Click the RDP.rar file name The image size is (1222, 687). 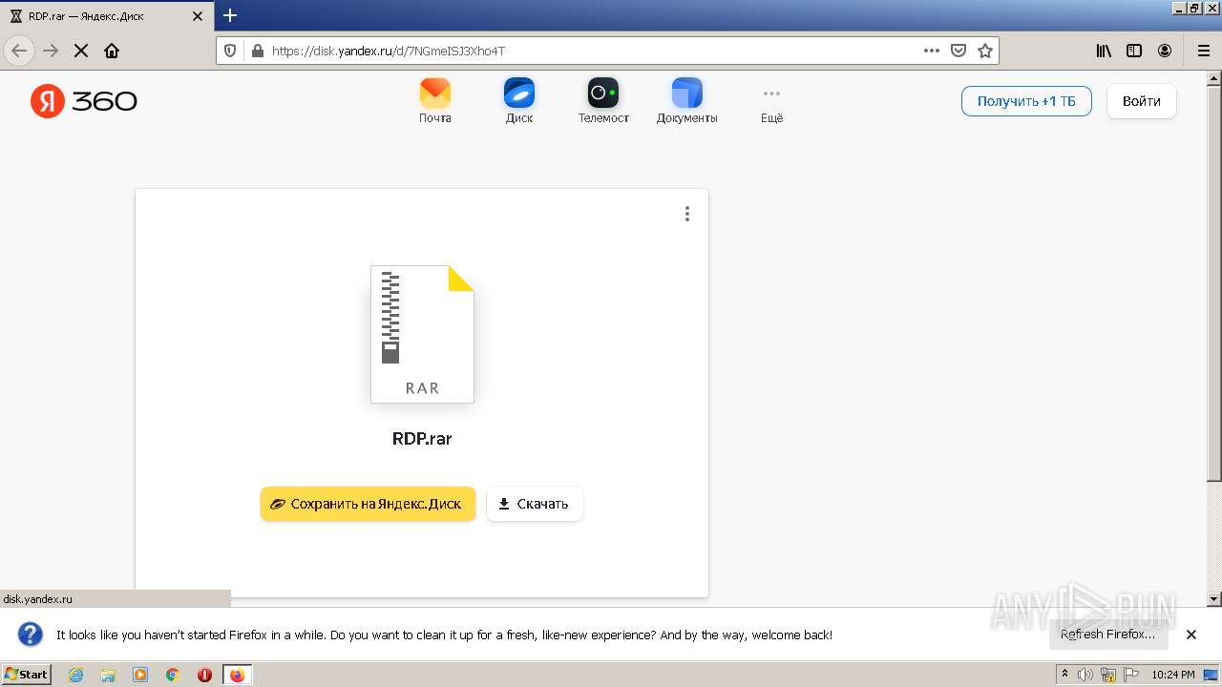click(x=422, y=439)
